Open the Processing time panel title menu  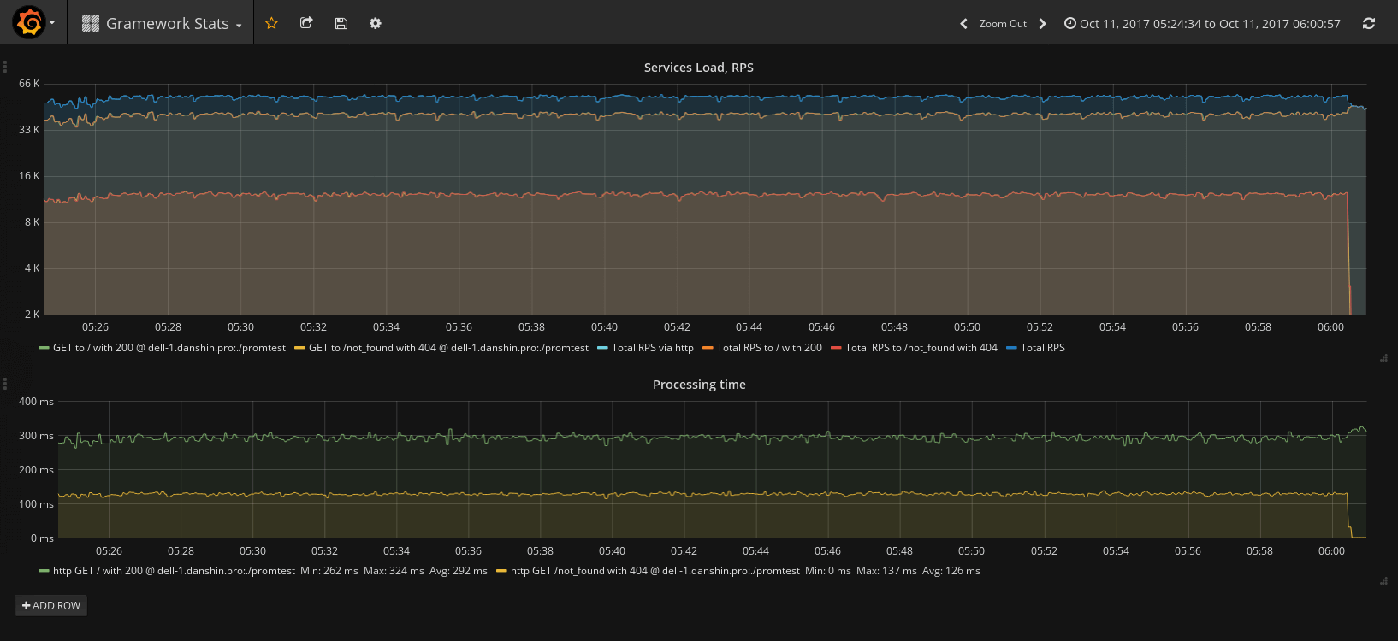698,385
